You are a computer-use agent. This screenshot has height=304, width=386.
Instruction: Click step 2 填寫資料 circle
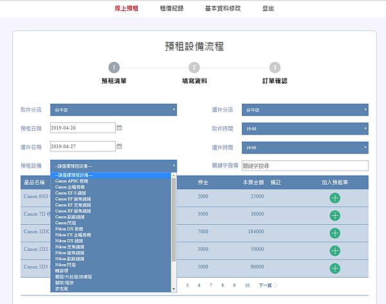click(194, 67)
